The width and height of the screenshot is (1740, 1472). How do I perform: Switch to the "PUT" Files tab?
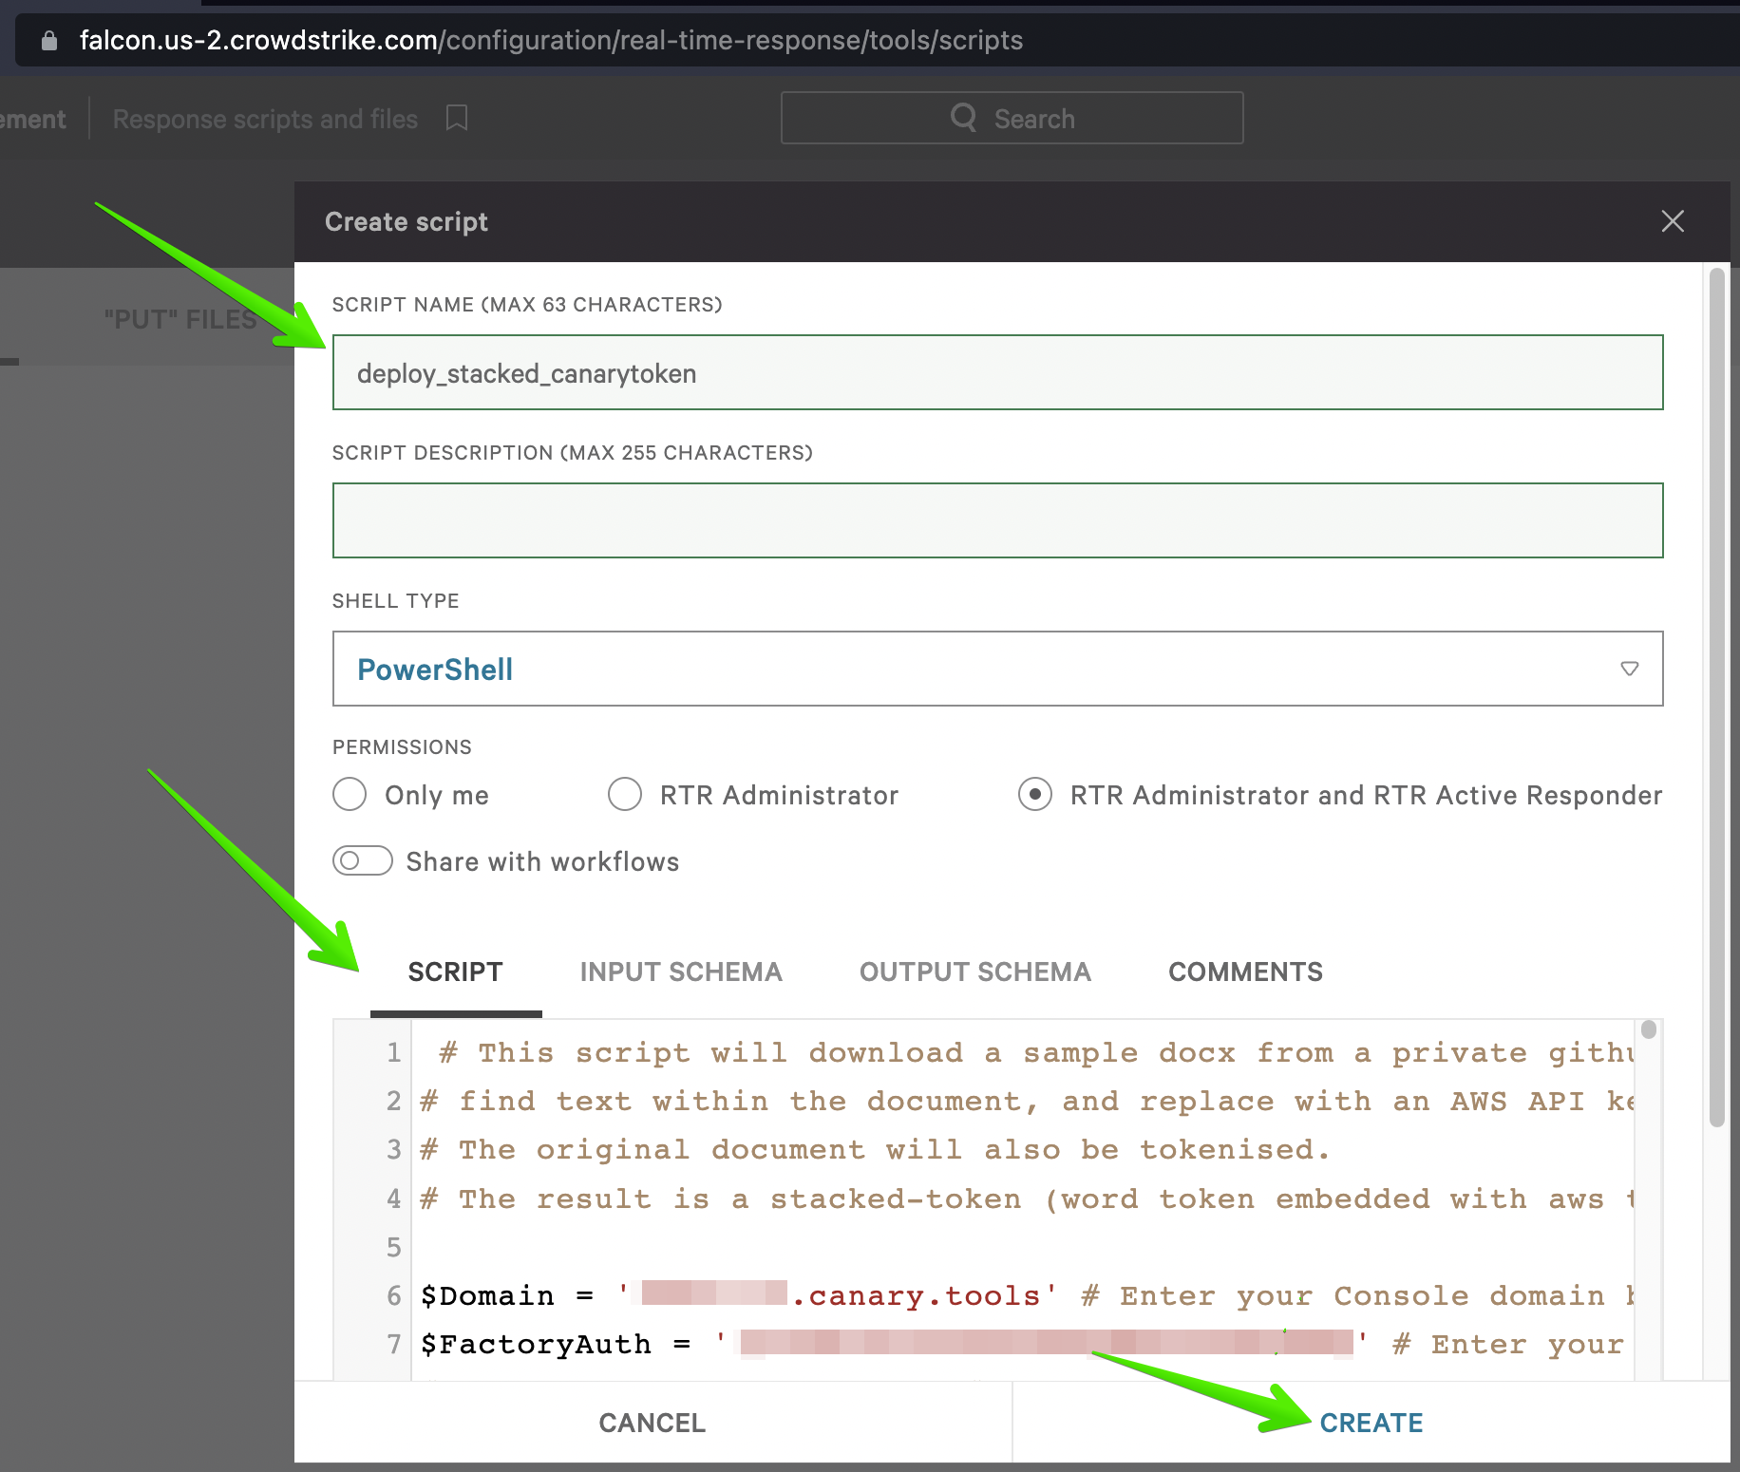pyautogui.click(x=180, y=319)
